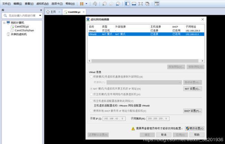Click the 取消 button
This screenshot has height=144, width=225.
tap(164, 135)
